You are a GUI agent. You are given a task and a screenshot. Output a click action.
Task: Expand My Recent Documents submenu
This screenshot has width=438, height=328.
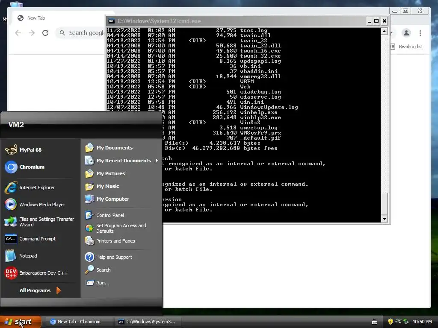(121, 161)
